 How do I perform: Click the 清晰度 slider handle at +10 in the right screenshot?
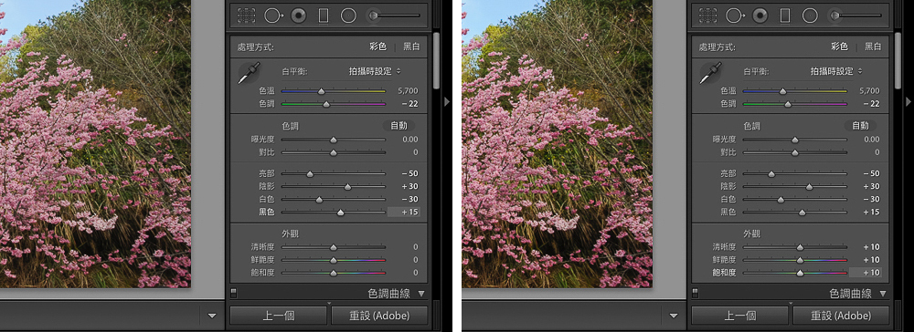point(800,247)
